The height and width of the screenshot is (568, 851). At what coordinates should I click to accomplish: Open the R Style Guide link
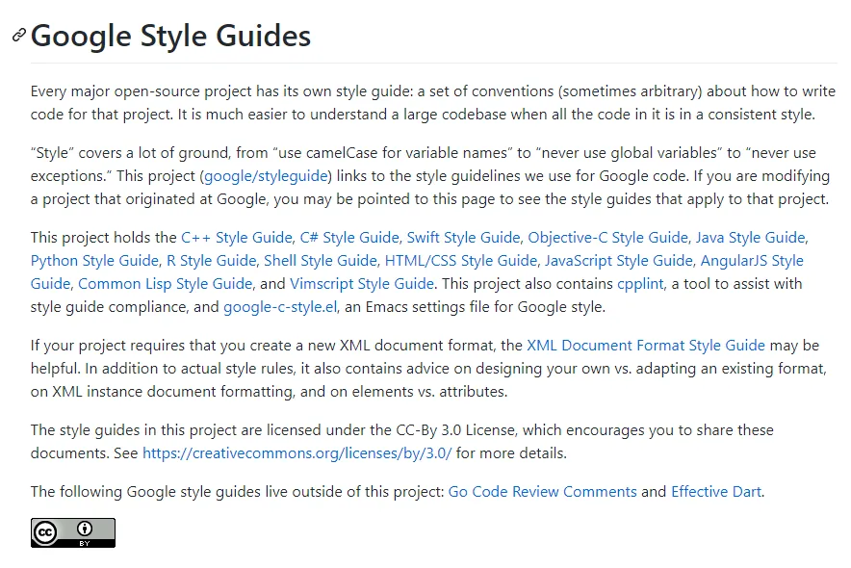[211, 260]
